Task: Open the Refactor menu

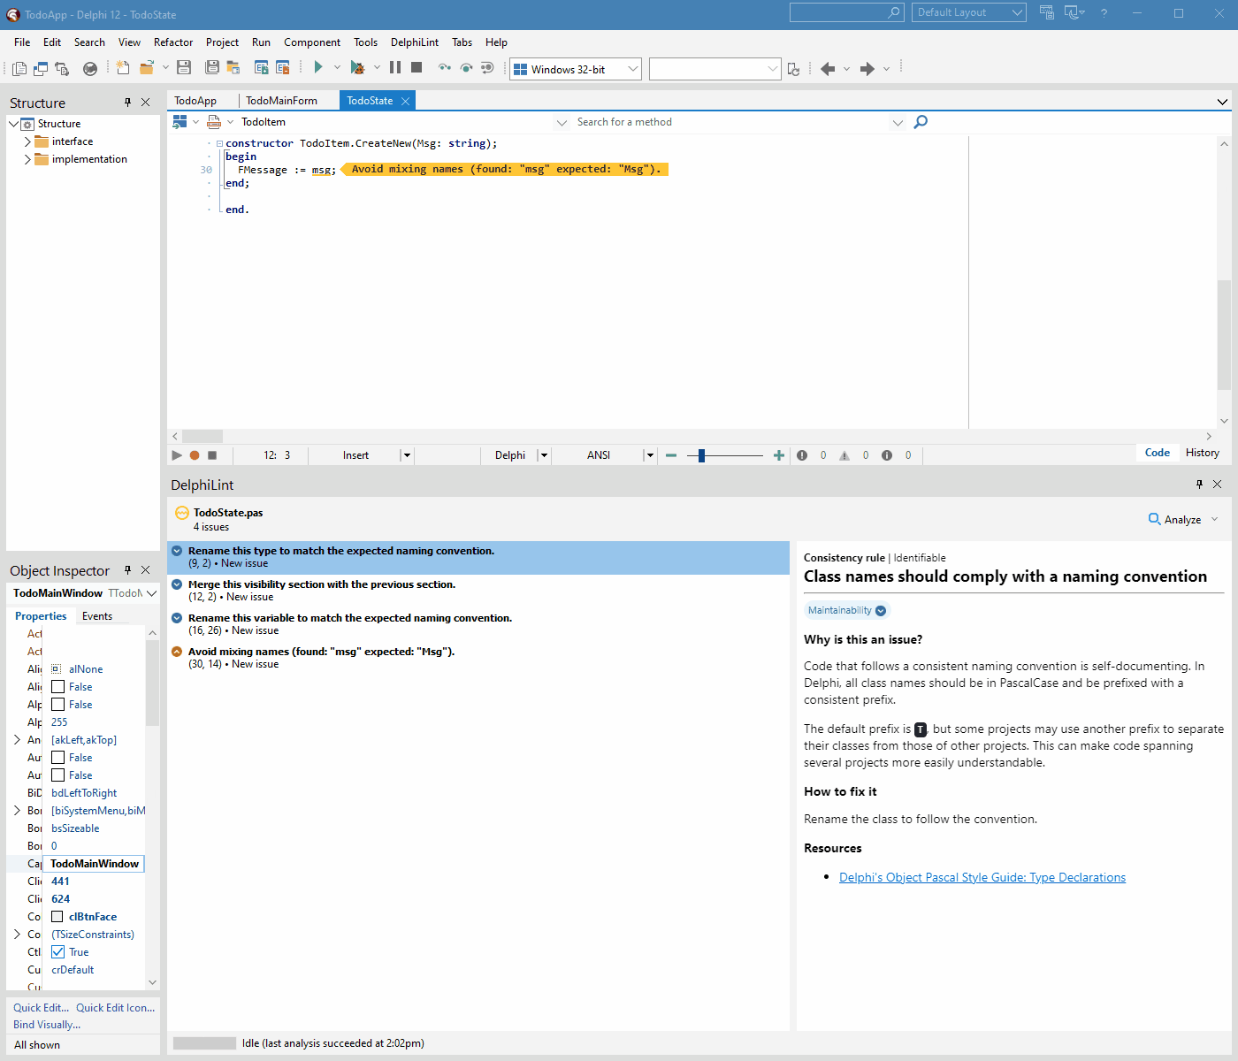Action: 173,42
